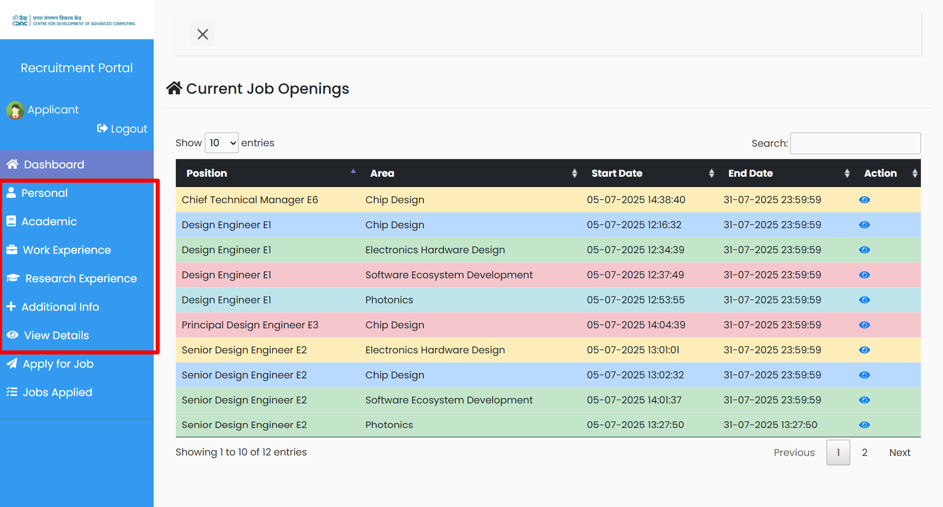Click the Next pagination button
This screenshot has width=943, height=507.
pyautogui.click(x=899, y=453)
